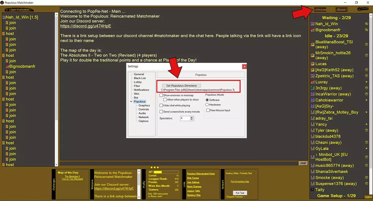The width and height of the screenshot is (373, 201).
Task: Select Software Populous mode
Action: pos(207,100)
